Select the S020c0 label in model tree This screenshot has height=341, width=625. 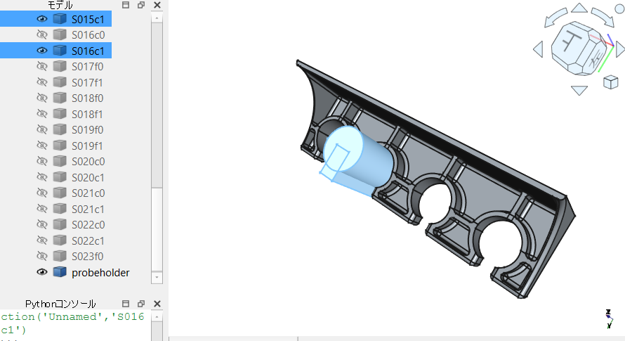click(88, 162)
